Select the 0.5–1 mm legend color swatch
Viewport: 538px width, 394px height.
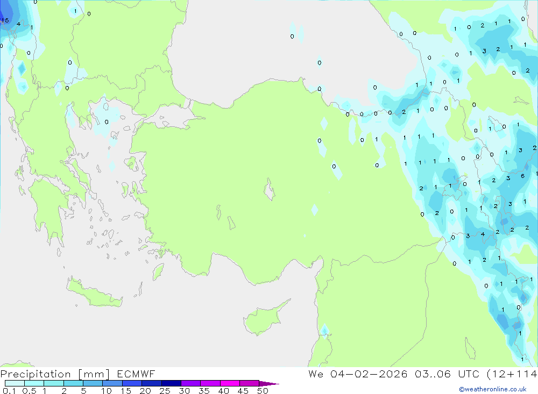point(34,383)
